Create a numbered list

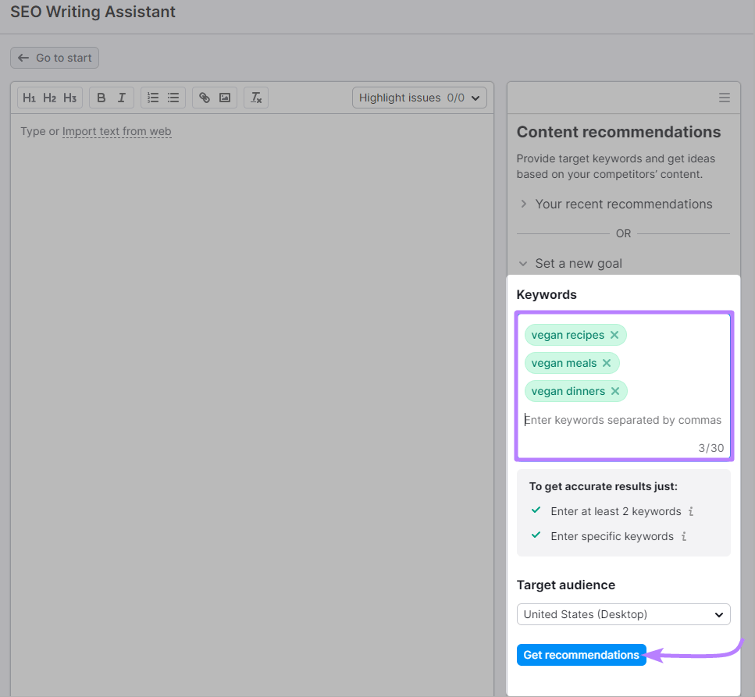click(152, 97)
